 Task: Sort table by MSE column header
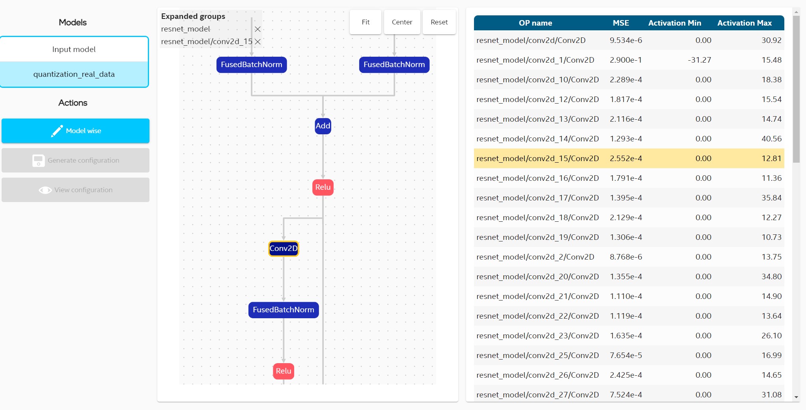pos(621,23)
